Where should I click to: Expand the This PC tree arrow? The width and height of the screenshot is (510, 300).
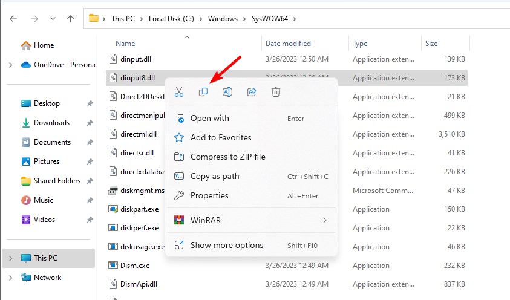click(x=11, y=258)
